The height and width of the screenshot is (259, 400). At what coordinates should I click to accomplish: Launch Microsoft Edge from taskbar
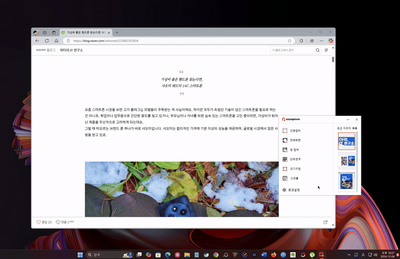[x=167, y=254]
